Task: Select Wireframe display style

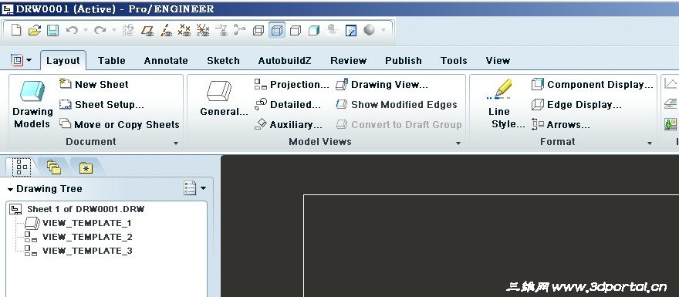Action: 258,30
